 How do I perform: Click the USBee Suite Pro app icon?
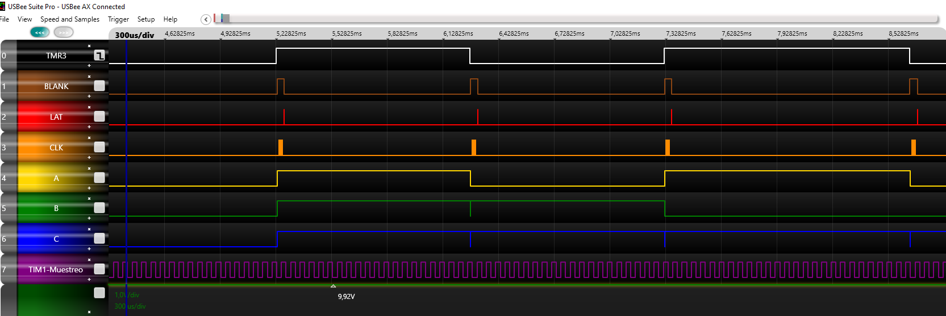pos(3,6)
